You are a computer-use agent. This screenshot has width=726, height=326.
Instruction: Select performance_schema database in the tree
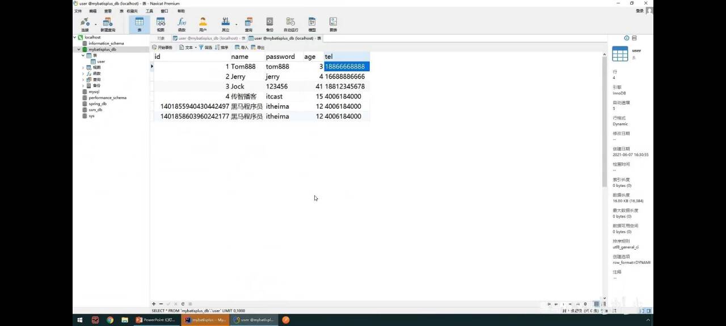click(x=104, y=98)
